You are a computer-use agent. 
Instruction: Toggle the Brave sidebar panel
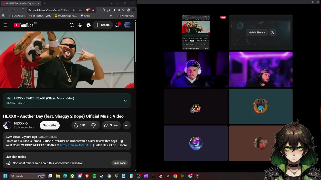click(113, 10)
